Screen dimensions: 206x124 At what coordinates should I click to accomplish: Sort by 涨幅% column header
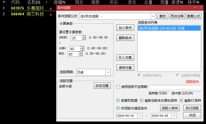coord(59,2)
